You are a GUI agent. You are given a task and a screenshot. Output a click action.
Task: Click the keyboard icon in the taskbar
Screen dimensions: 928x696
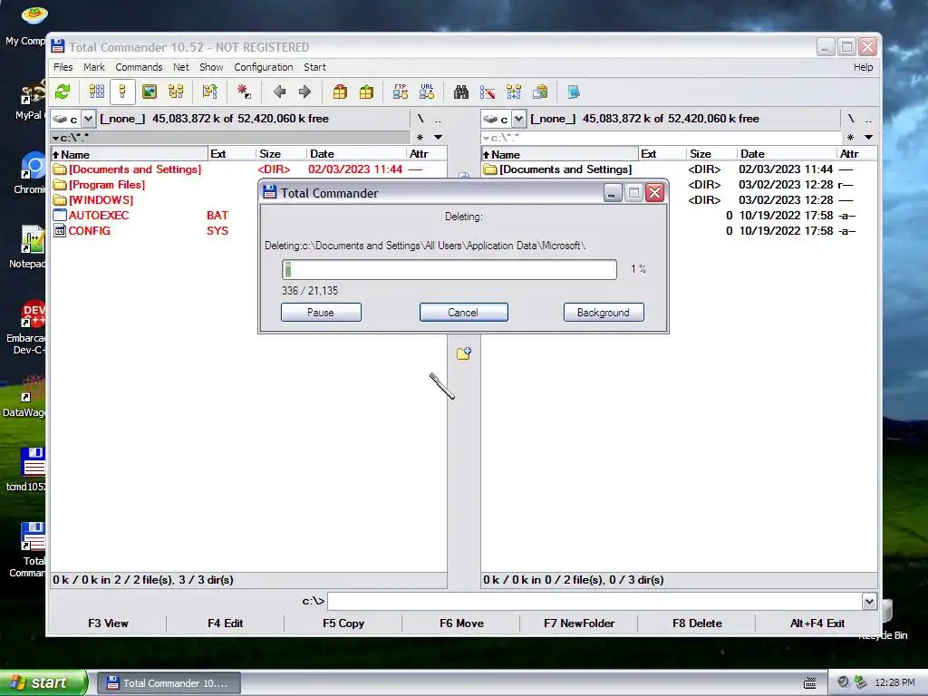point(809,683)
